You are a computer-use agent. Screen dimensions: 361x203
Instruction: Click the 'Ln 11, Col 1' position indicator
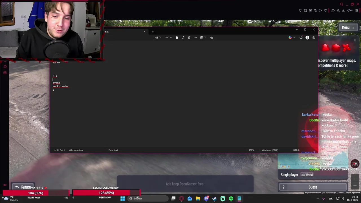(59, 150)
